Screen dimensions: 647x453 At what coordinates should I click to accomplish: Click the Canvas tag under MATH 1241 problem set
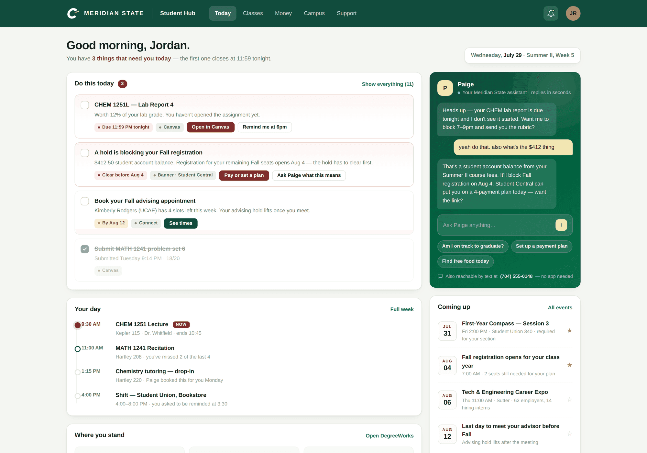click(x=108, y=271)
